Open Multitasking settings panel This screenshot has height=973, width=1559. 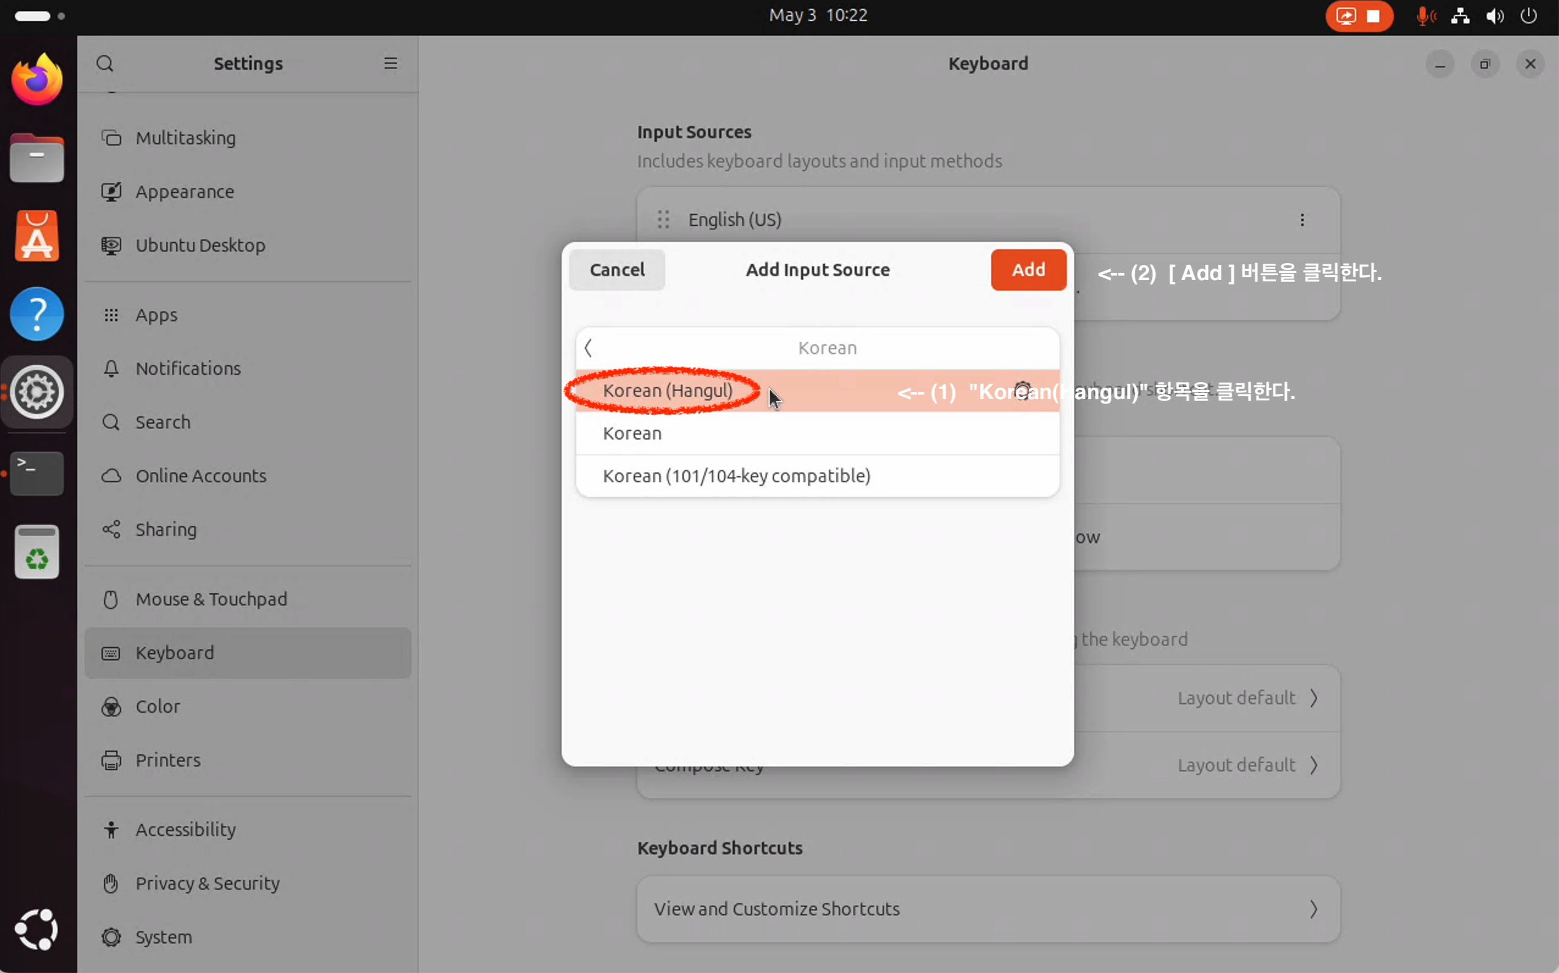pyautogui.click(x=186, y=138)
